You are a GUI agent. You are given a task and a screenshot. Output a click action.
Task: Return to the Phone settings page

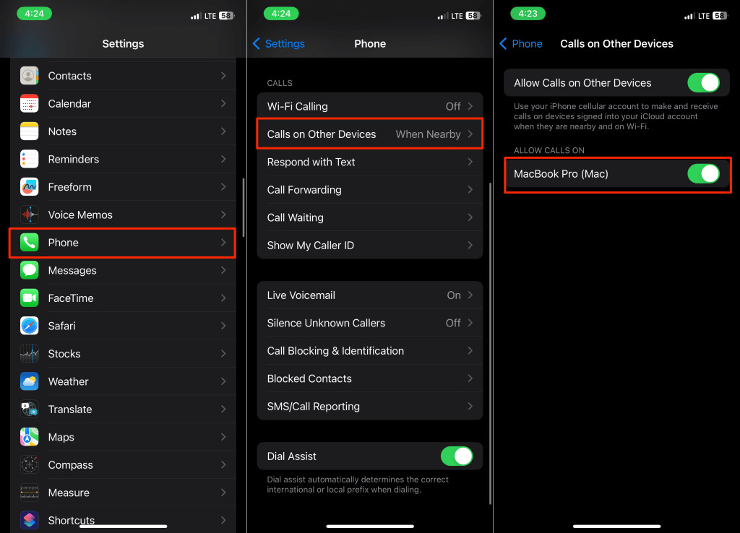click(521, 44)
